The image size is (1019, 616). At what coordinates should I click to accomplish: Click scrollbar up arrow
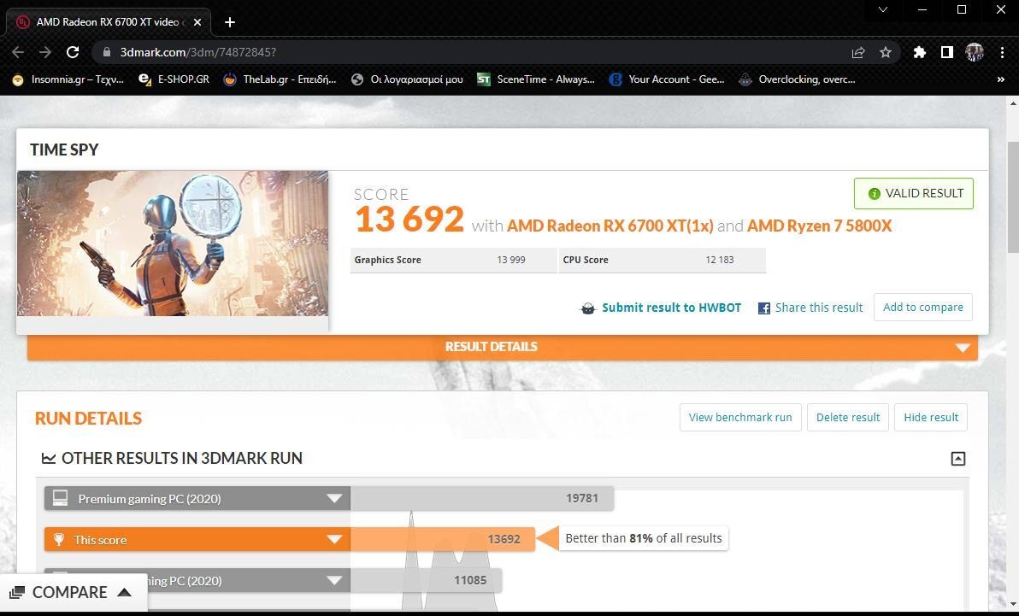coord(1012,103)
